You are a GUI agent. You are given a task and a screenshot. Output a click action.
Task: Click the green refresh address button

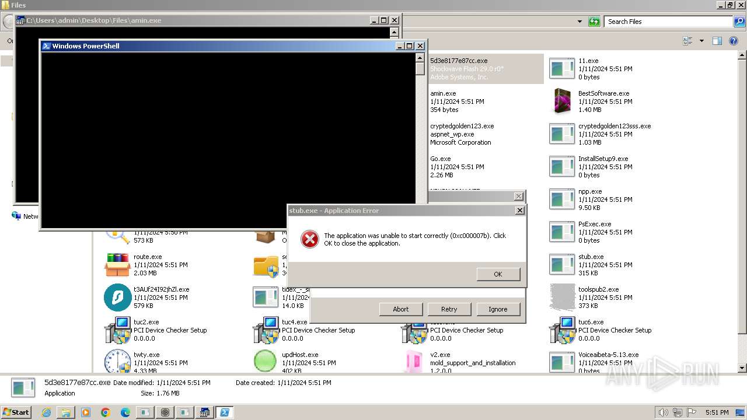594,22
